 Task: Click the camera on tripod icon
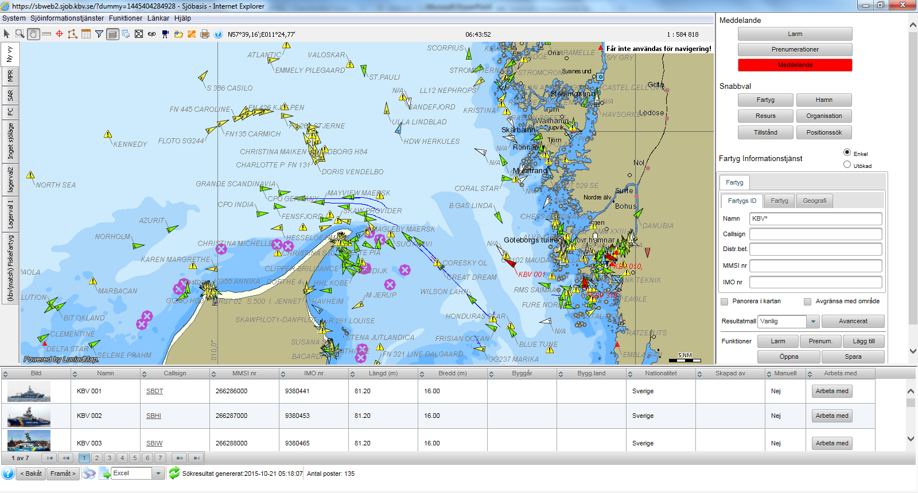click(x=165, y=34)
